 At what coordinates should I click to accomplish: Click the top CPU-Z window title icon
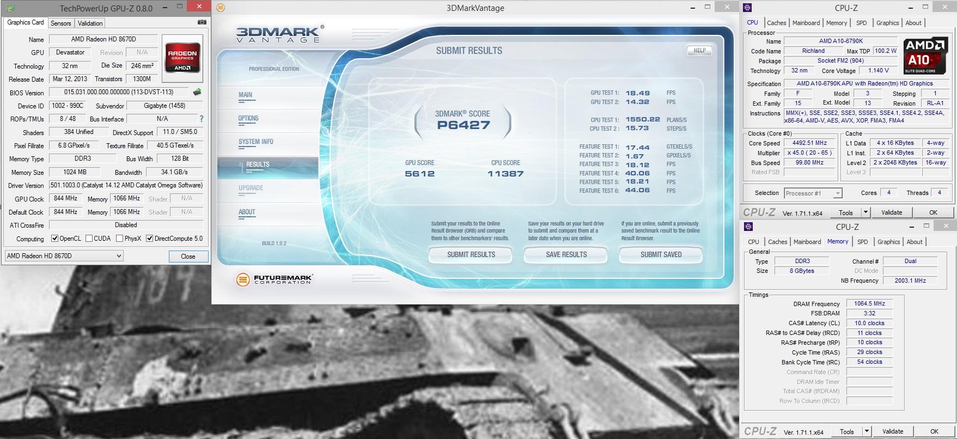pos(747,8)
